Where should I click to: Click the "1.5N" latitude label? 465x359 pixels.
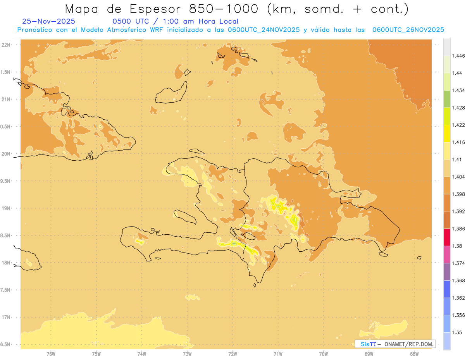pos(6,72)
